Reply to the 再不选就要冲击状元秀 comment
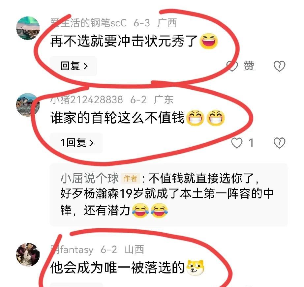The height and width of the screenshot is (287, 304). [74, 66]
